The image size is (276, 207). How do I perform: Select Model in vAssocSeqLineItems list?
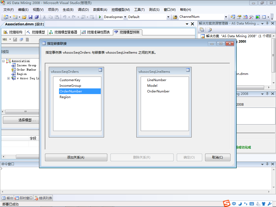(152, 85)
